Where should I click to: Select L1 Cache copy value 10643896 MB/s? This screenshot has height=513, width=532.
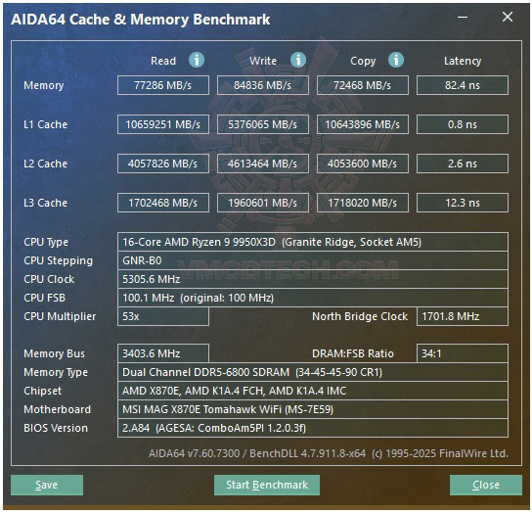pos(363,124)
